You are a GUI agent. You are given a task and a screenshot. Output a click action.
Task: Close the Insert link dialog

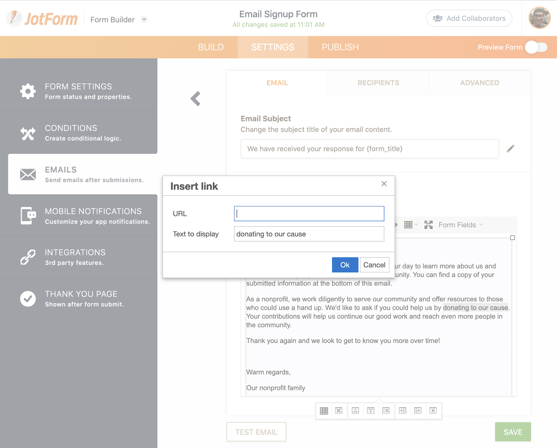pyautogui.click(x=384, y=184)
